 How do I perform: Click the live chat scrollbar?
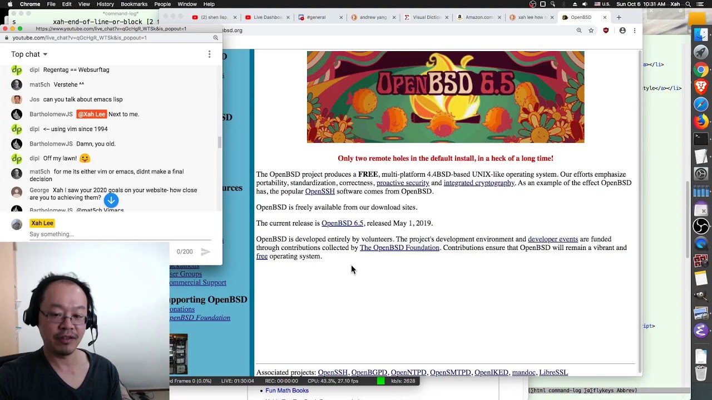coord(219,142)
